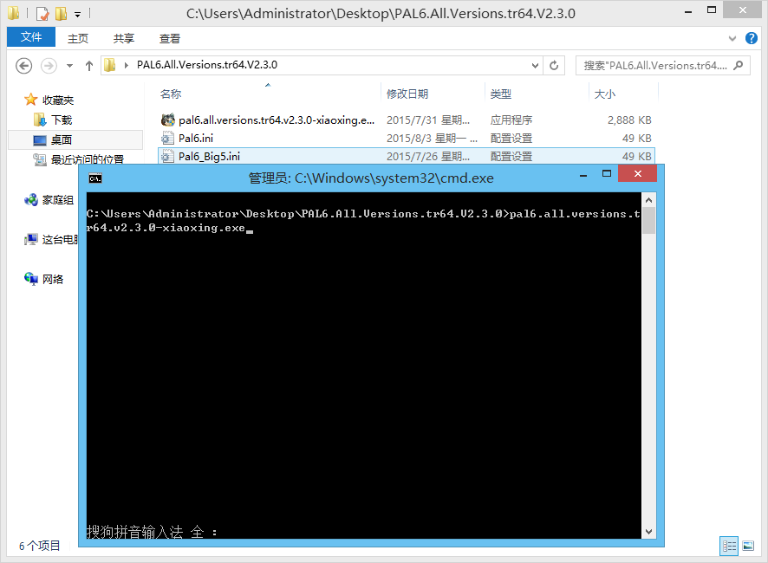
Task: Go up one folder level
Action: (x=89, y=66)
